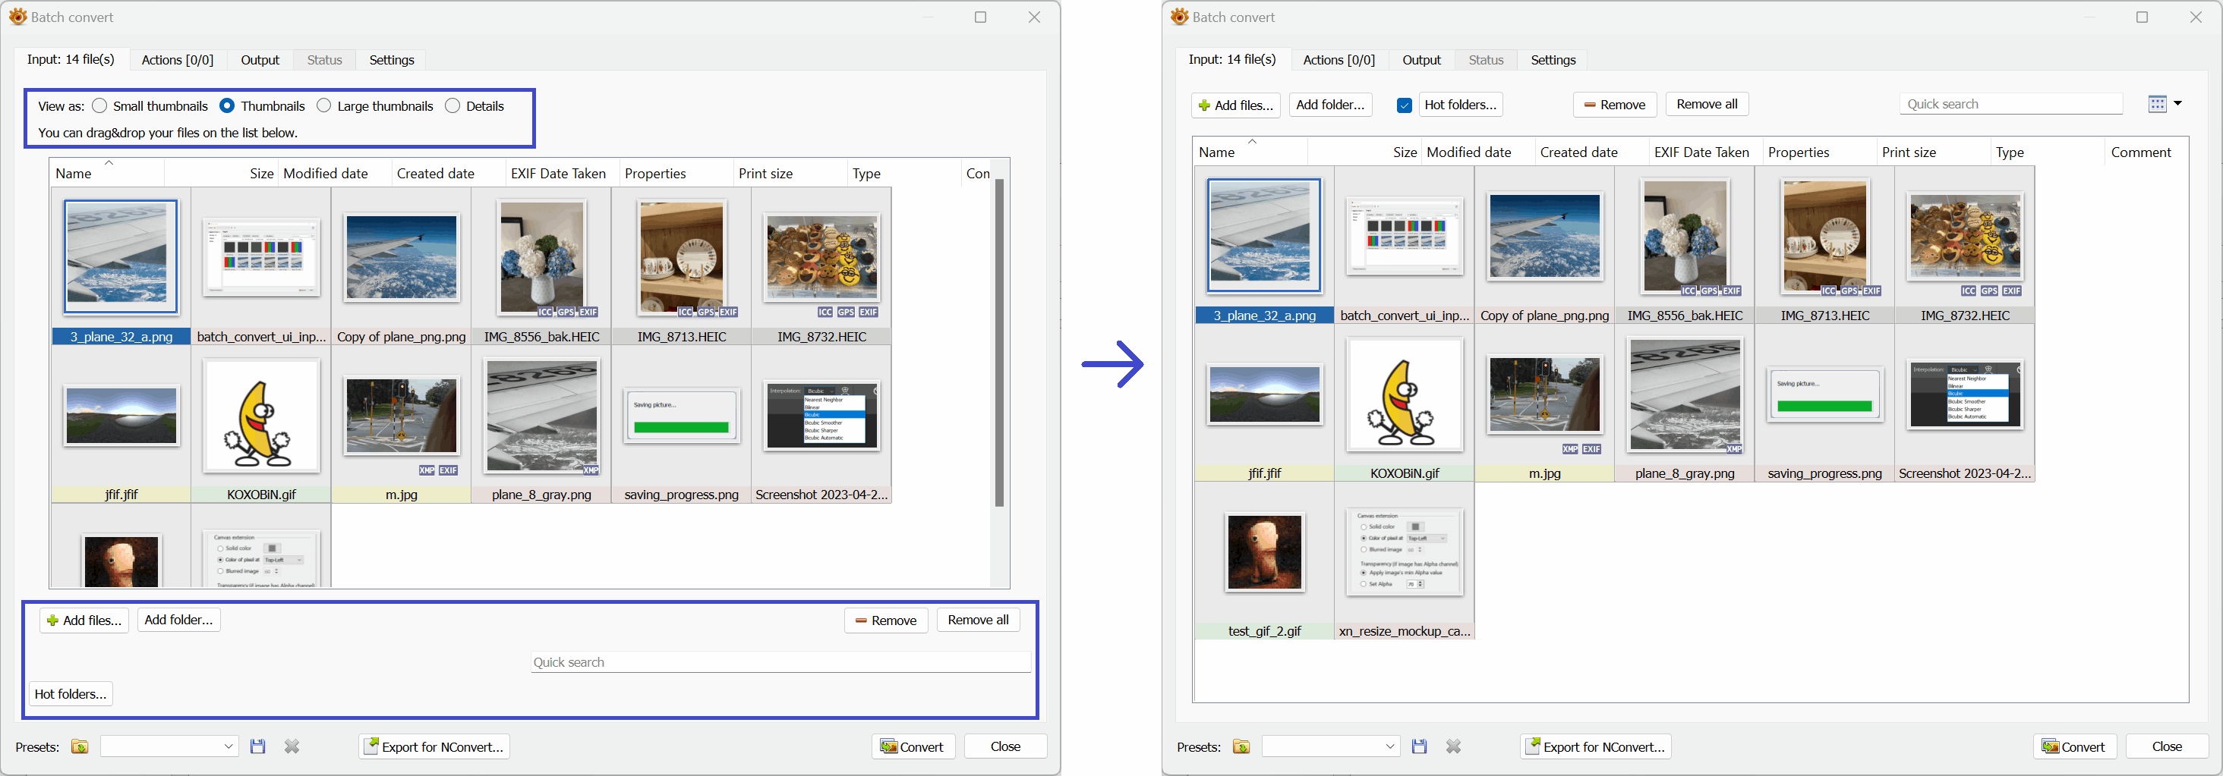2223x776 pixels.
Task: Uncheck the Hot folders checkbox
Action: (x=1404, y=105)
